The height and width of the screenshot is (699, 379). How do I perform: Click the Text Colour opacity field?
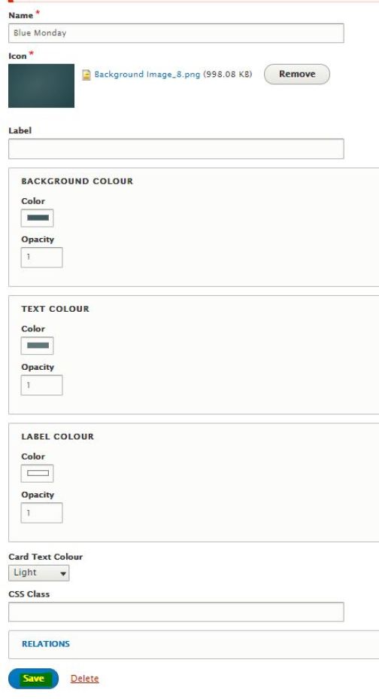(x=42, y=385)
